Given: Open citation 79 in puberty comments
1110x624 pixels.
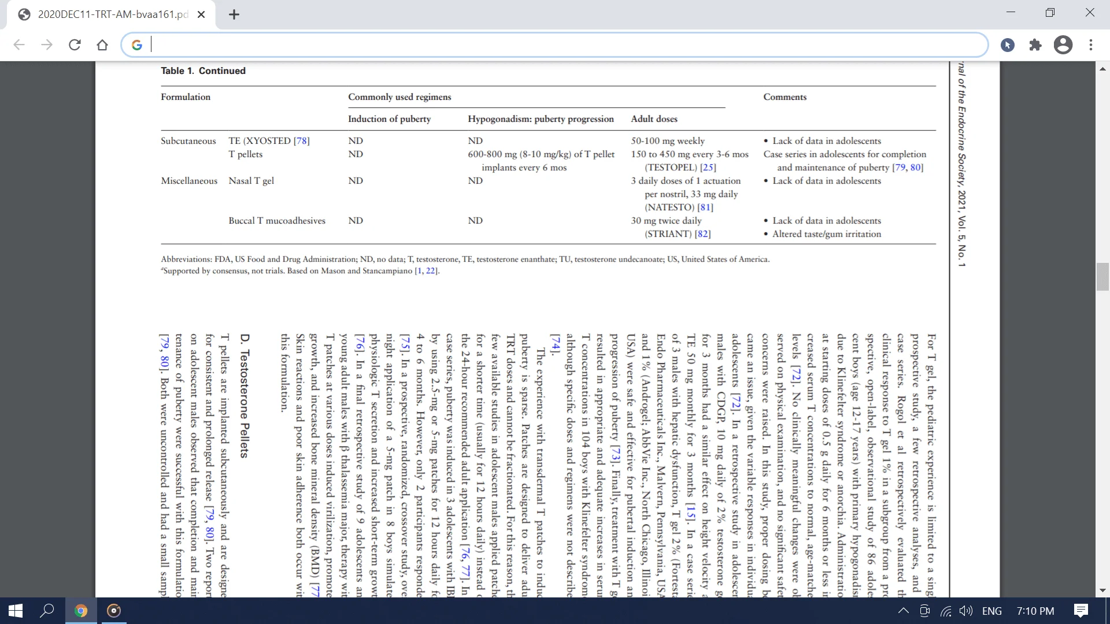Looking at the screenshot, I should [900, 168].
